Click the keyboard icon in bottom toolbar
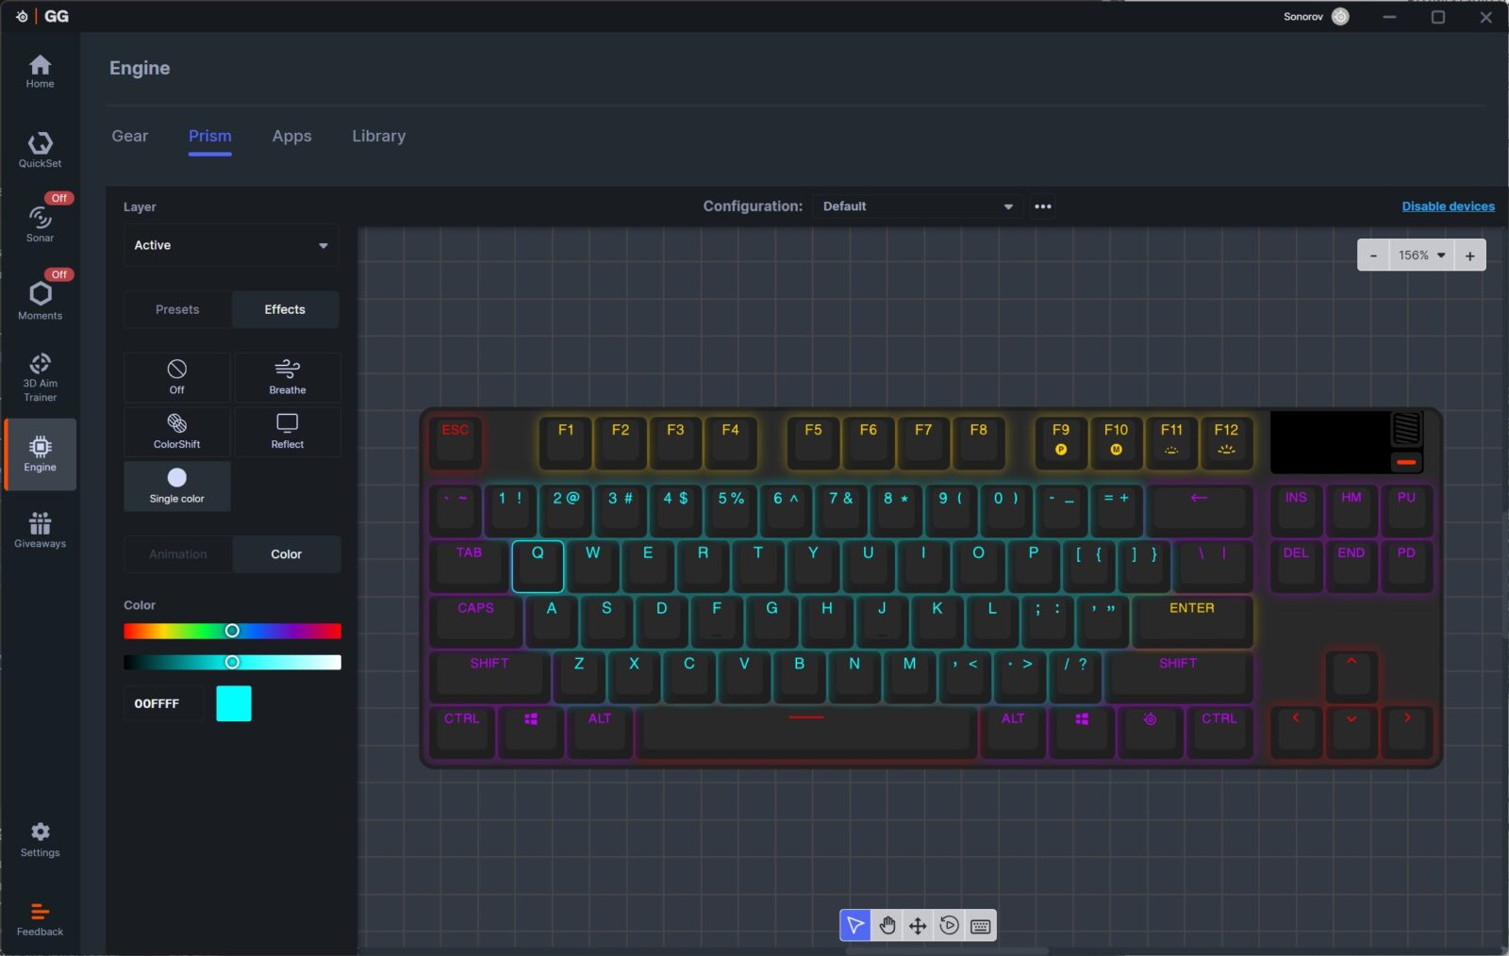1509x956 pixels. [x=980, y=926]
